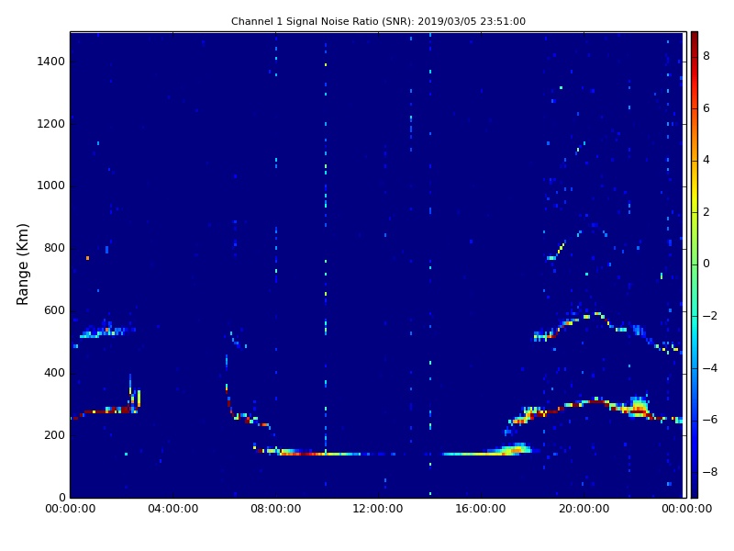Click the colorbar tick label '6'

[x=706, y=108]
